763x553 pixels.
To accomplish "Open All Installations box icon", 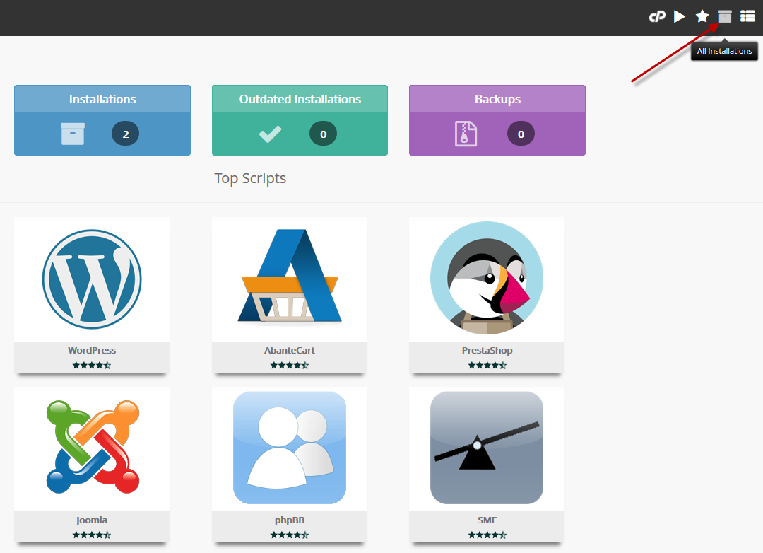I will (725, 16).
